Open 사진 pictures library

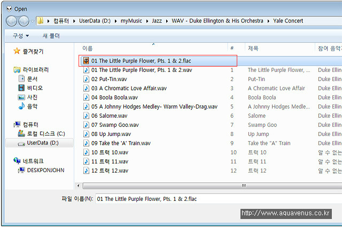click(x=32, y=97)
